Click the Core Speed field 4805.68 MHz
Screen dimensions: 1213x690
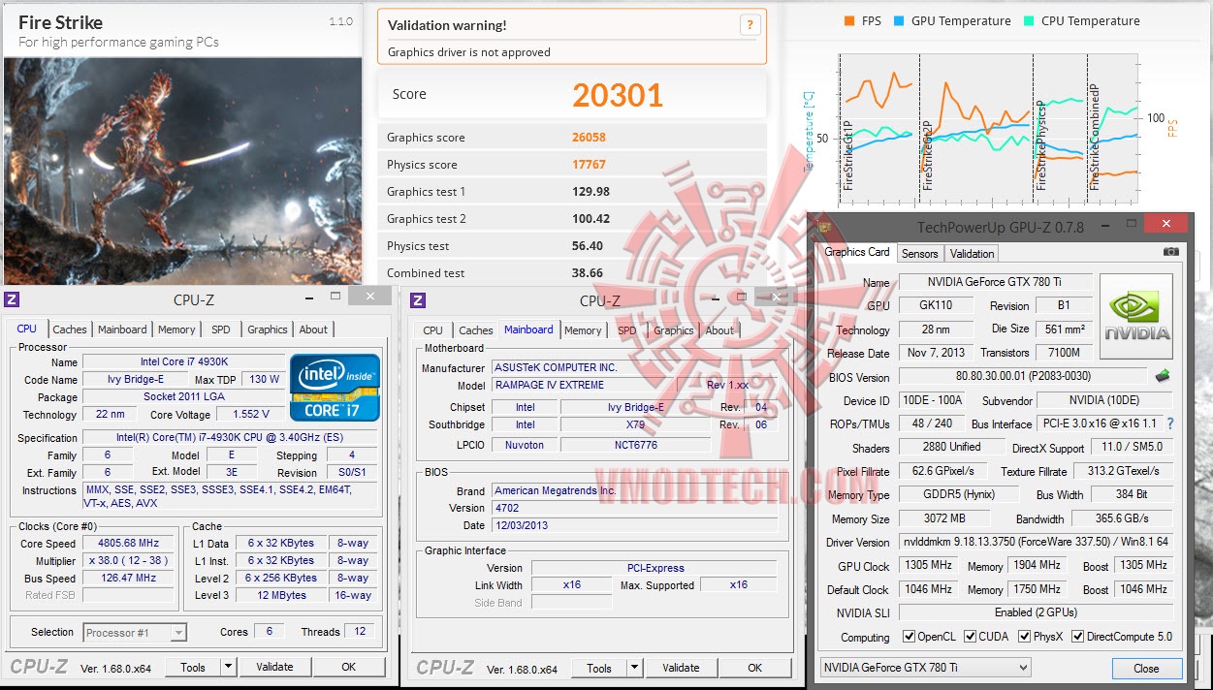[129, 544]
